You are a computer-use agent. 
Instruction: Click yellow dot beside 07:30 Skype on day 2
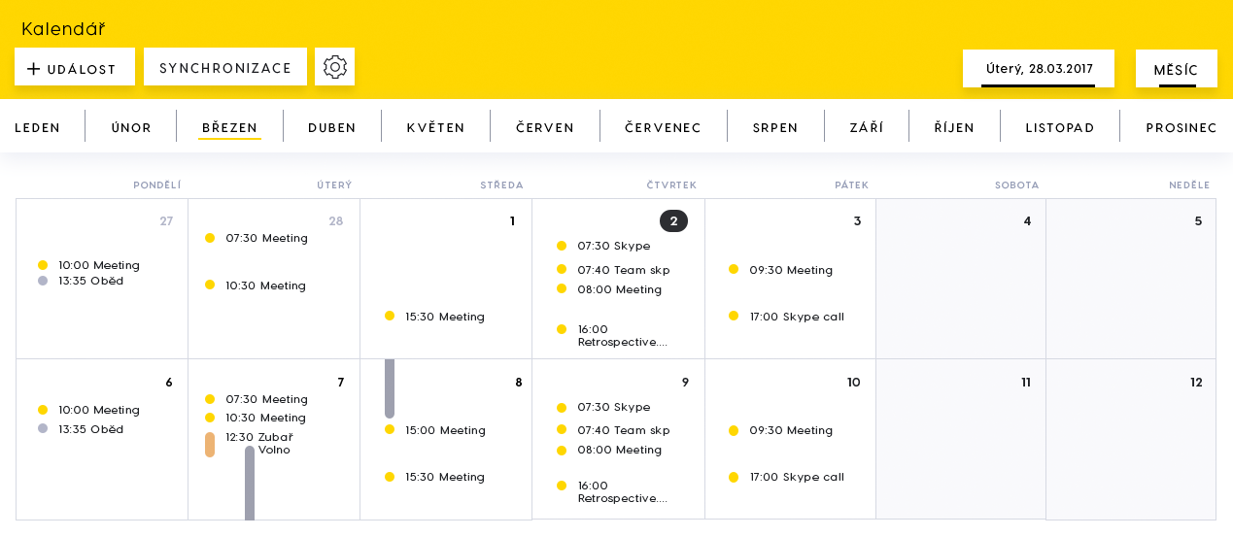click(562, 246)
